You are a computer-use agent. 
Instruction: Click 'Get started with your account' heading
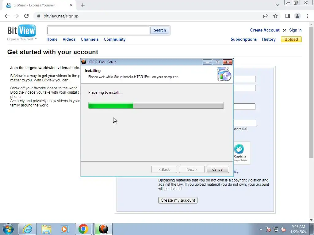point(53,52)
